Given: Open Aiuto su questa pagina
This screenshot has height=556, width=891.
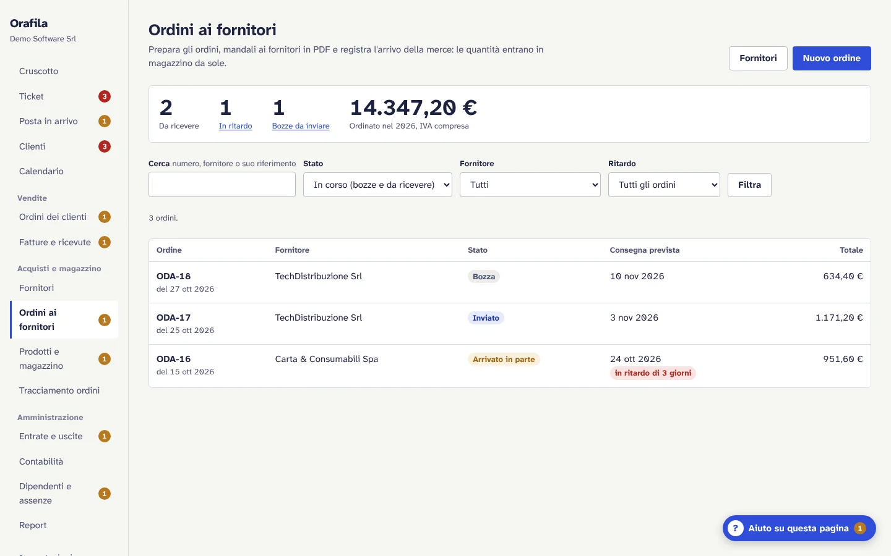Looking at the screenshot, I should point(799,528).
